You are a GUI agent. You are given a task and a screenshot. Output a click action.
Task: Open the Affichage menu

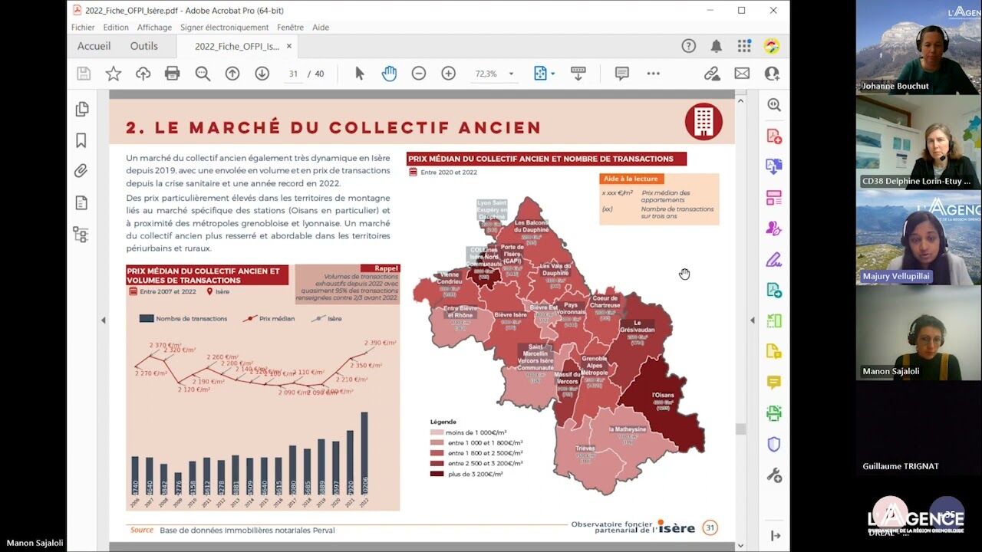154,28
